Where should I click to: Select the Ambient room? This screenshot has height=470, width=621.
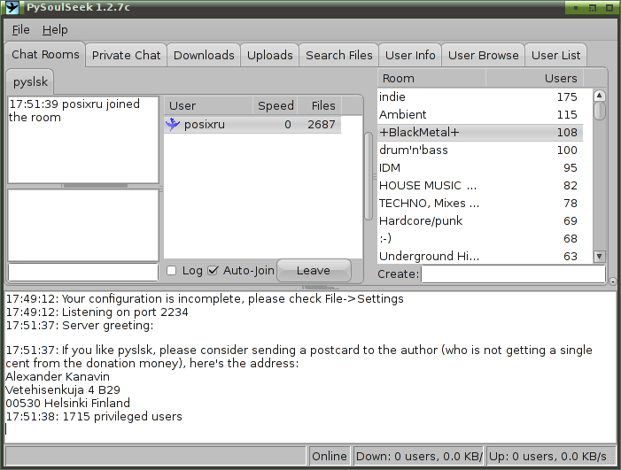(480, 115)
